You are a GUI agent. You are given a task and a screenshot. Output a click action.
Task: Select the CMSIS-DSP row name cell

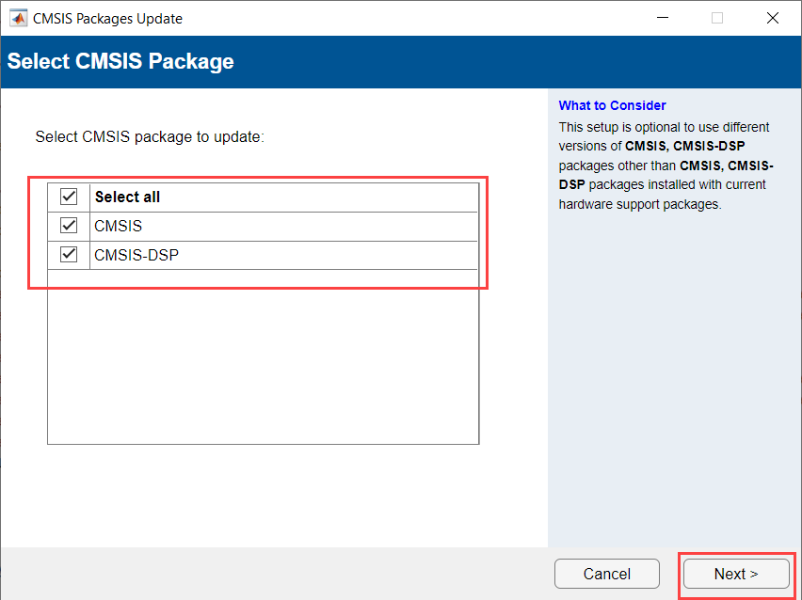(136, 254)
